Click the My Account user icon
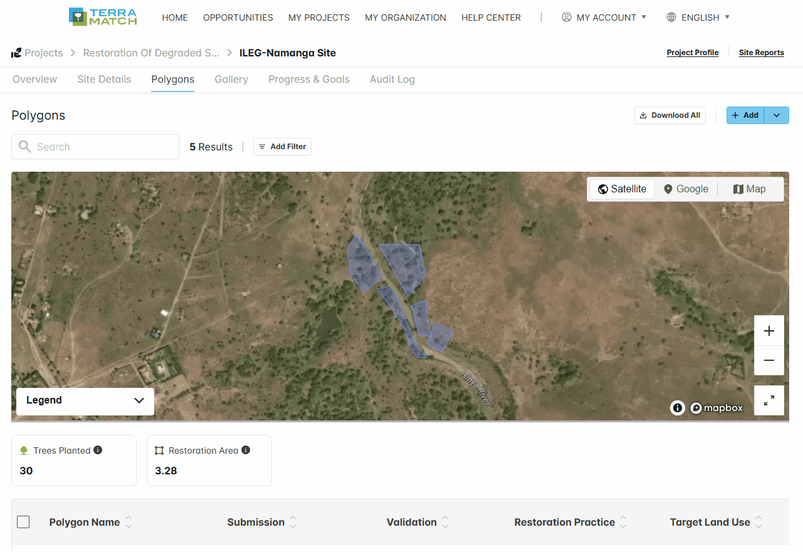 567,17
